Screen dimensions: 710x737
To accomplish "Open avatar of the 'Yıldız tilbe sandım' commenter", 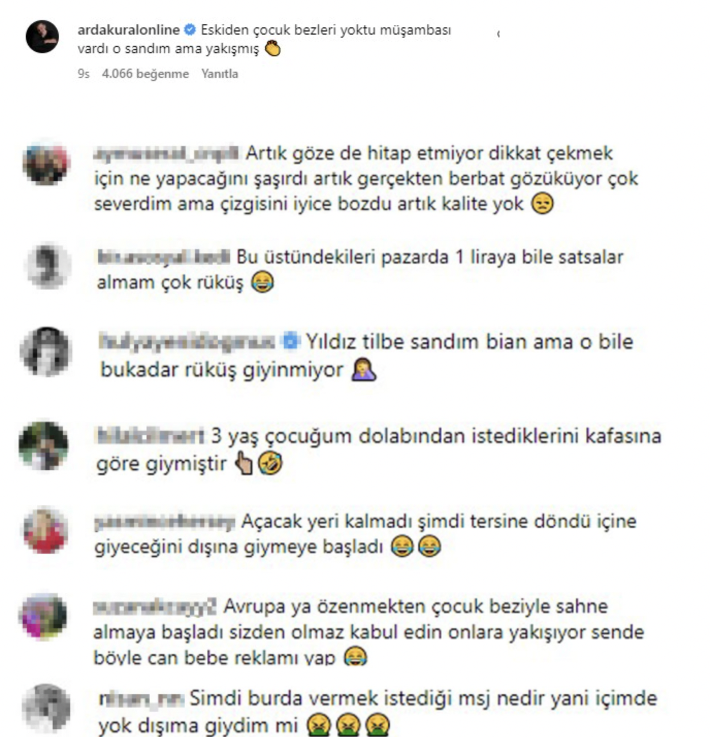I will pyautogui.click(x=46, y=351).
